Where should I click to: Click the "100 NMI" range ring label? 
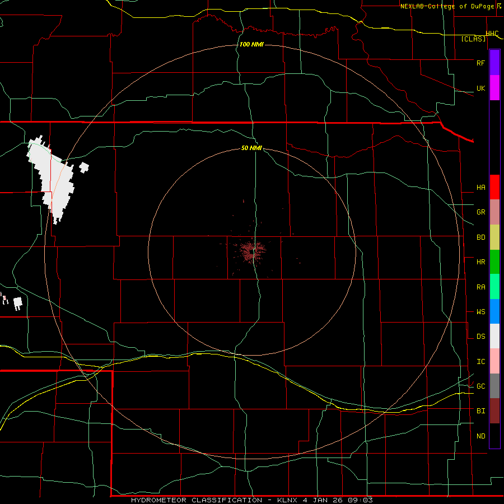click(251, 44)
